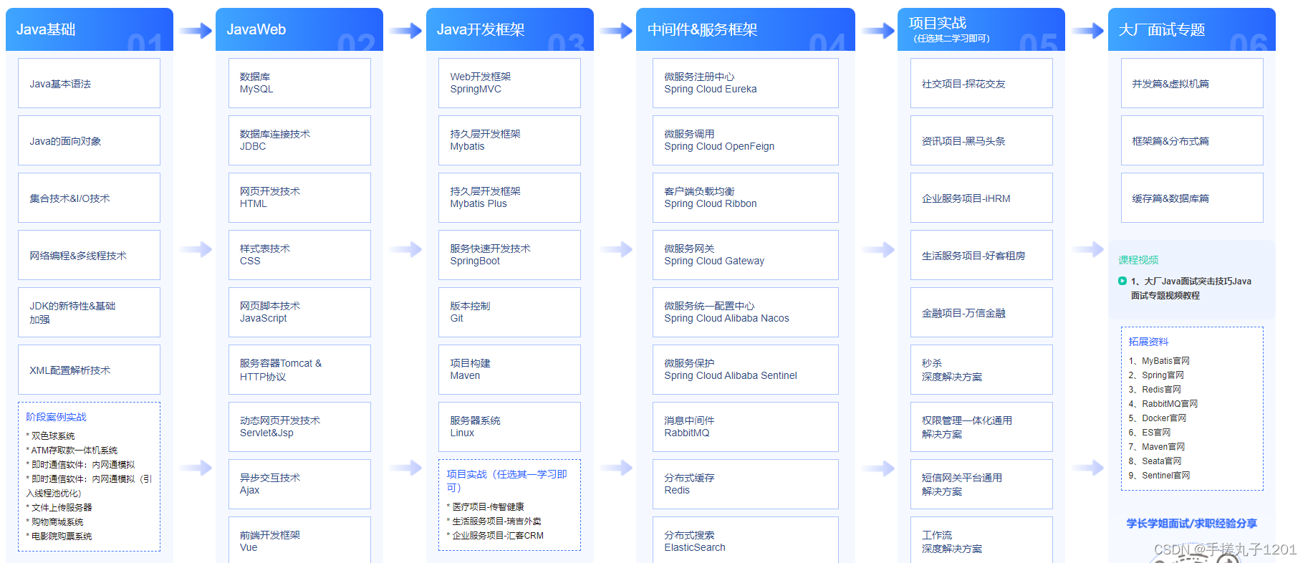Open the Spring Cloud Eureka card
Viewport: 1308px width, 563px height.
(746, 83)
